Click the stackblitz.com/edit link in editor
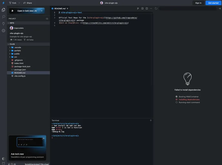Screen dimensions: 222x165 [105, 23]
